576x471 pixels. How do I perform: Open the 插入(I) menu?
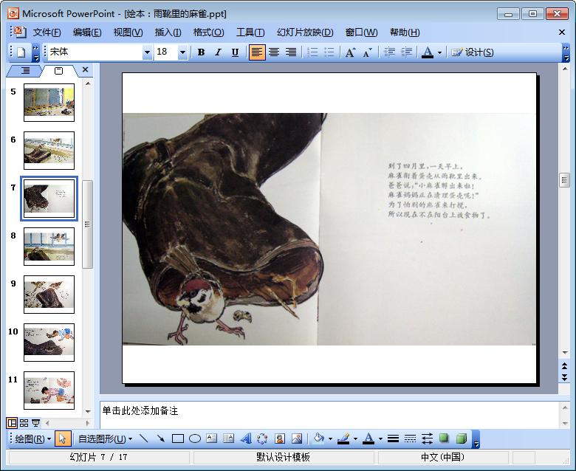tap(168, 32)
